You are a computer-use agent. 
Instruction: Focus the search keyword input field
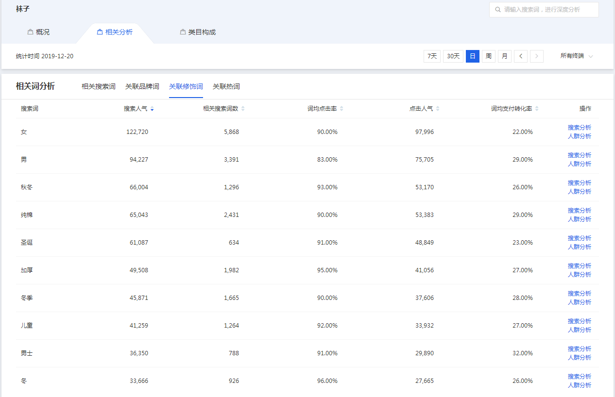coord(544,10)
